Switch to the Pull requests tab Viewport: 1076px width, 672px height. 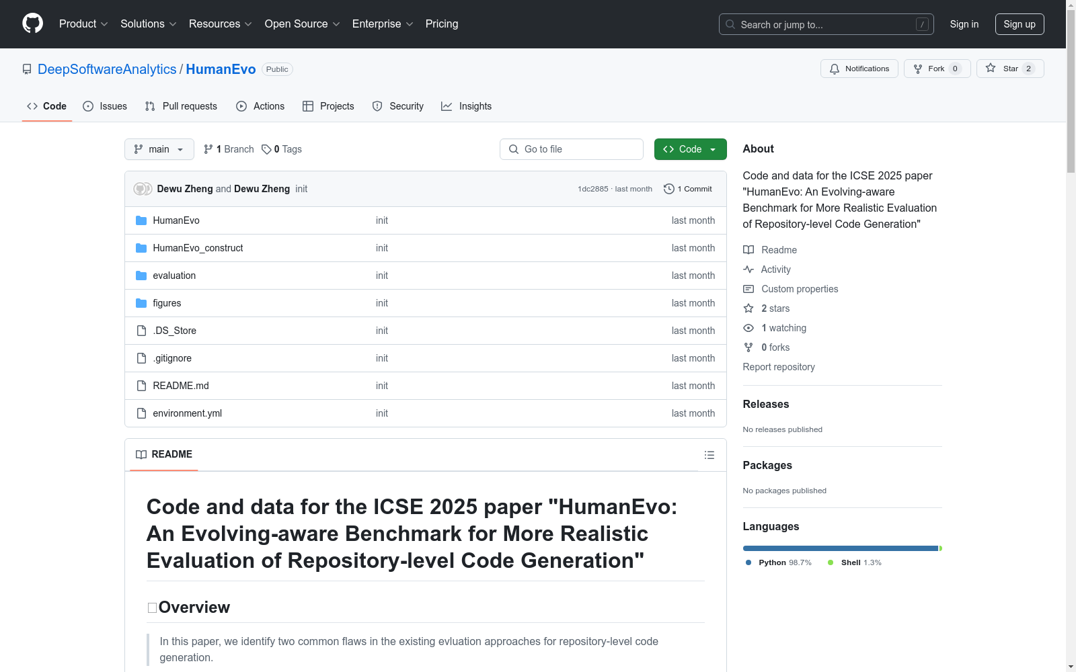pos(181,106)
